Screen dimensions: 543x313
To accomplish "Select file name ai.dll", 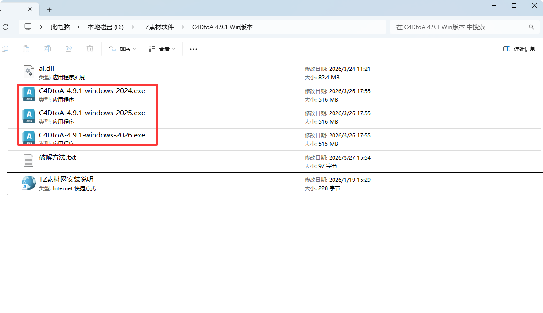I will click(x=47, y=69).
